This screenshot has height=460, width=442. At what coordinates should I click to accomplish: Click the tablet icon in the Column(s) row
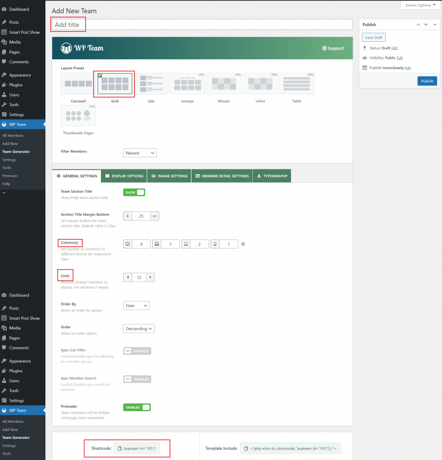pyautogui.click(x=186, y=244)
